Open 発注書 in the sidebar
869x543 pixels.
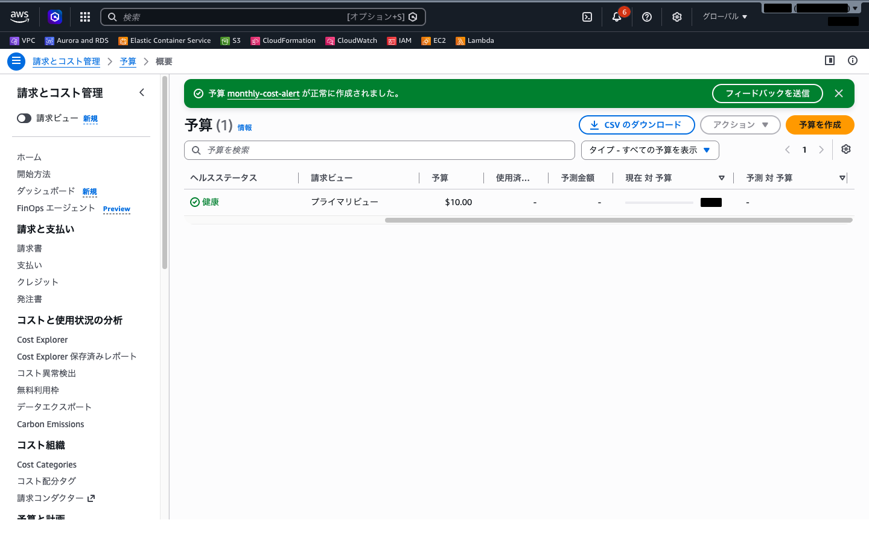[x=30, y=299]
